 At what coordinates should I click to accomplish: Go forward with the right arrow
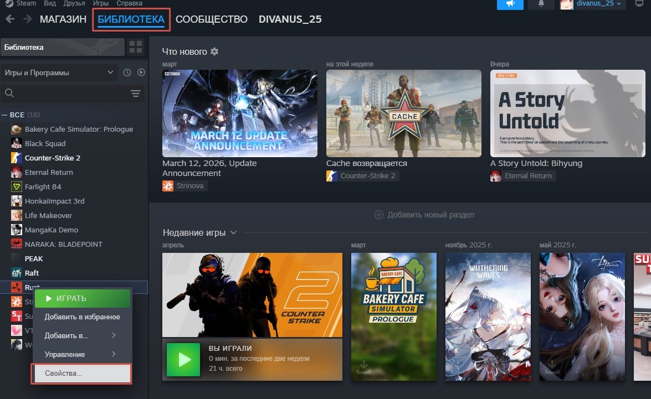(27, 19)
